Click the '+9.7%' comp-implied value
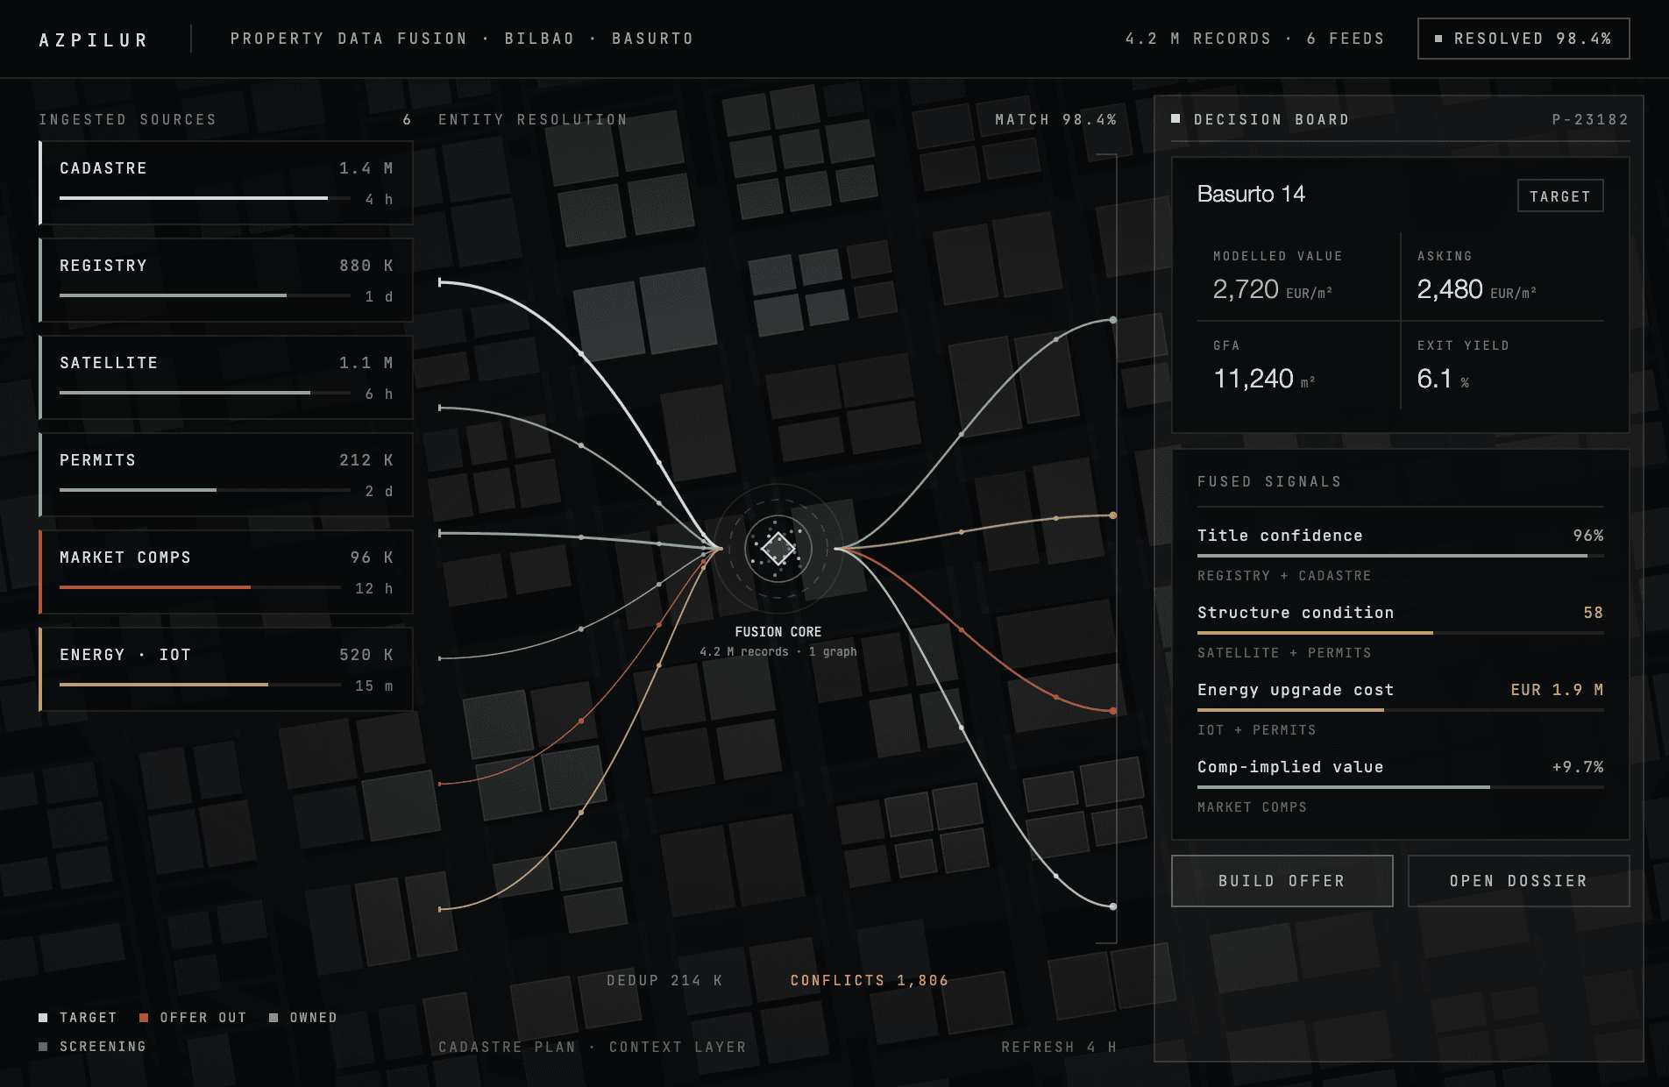 coord(1578,767)
